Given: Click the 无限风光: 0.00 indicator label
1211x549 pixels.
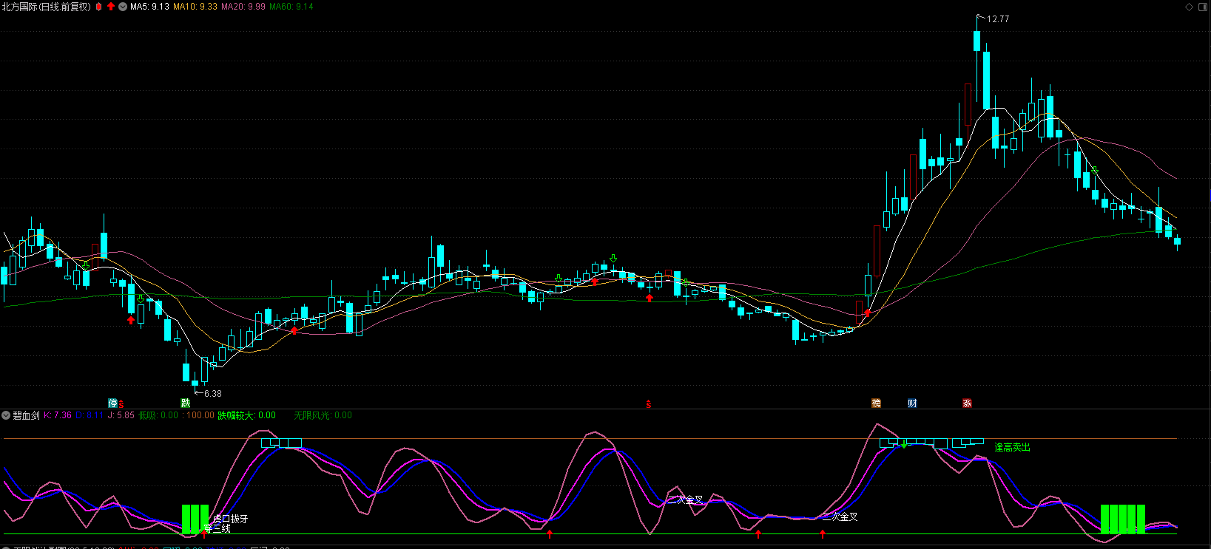Looking at the screenshot, I should [x=323, y=415].
